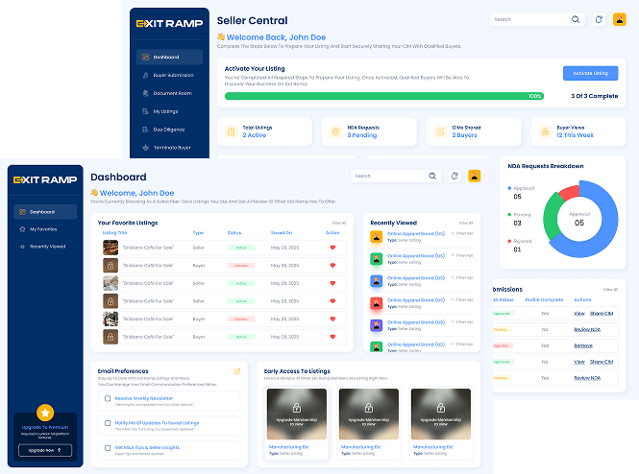
Task: Tick the Get M&A Tips & Seller Insights checkbox
Action: point(107,448)
